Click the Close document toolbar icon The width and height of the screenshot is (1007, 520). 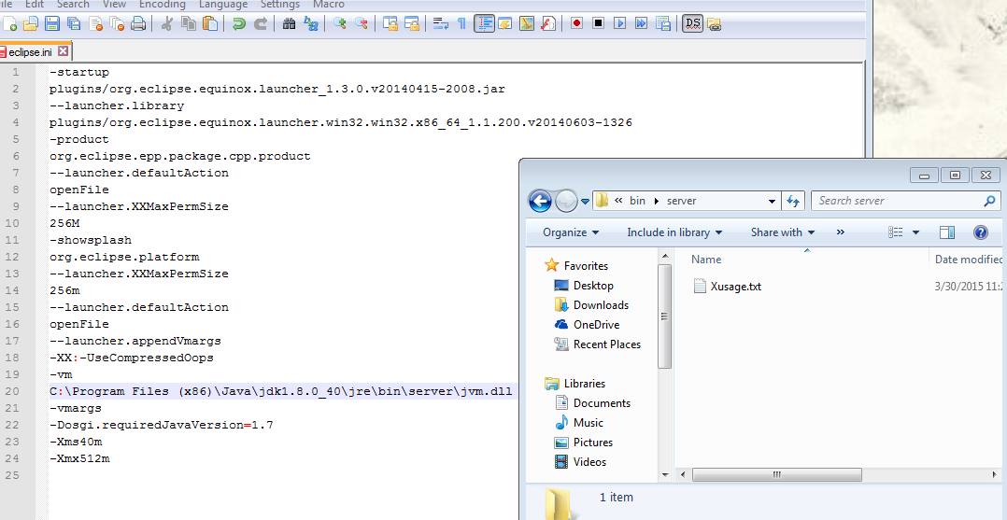pos(95,23)
